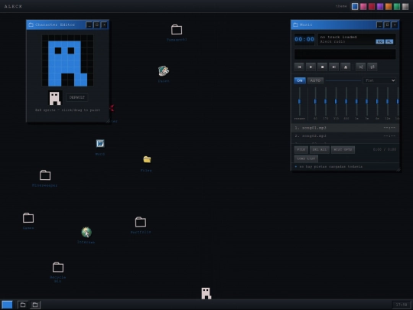Screen dimensions: 413x310
Task: Click the taskbar clock
Action: pos(402,305)
